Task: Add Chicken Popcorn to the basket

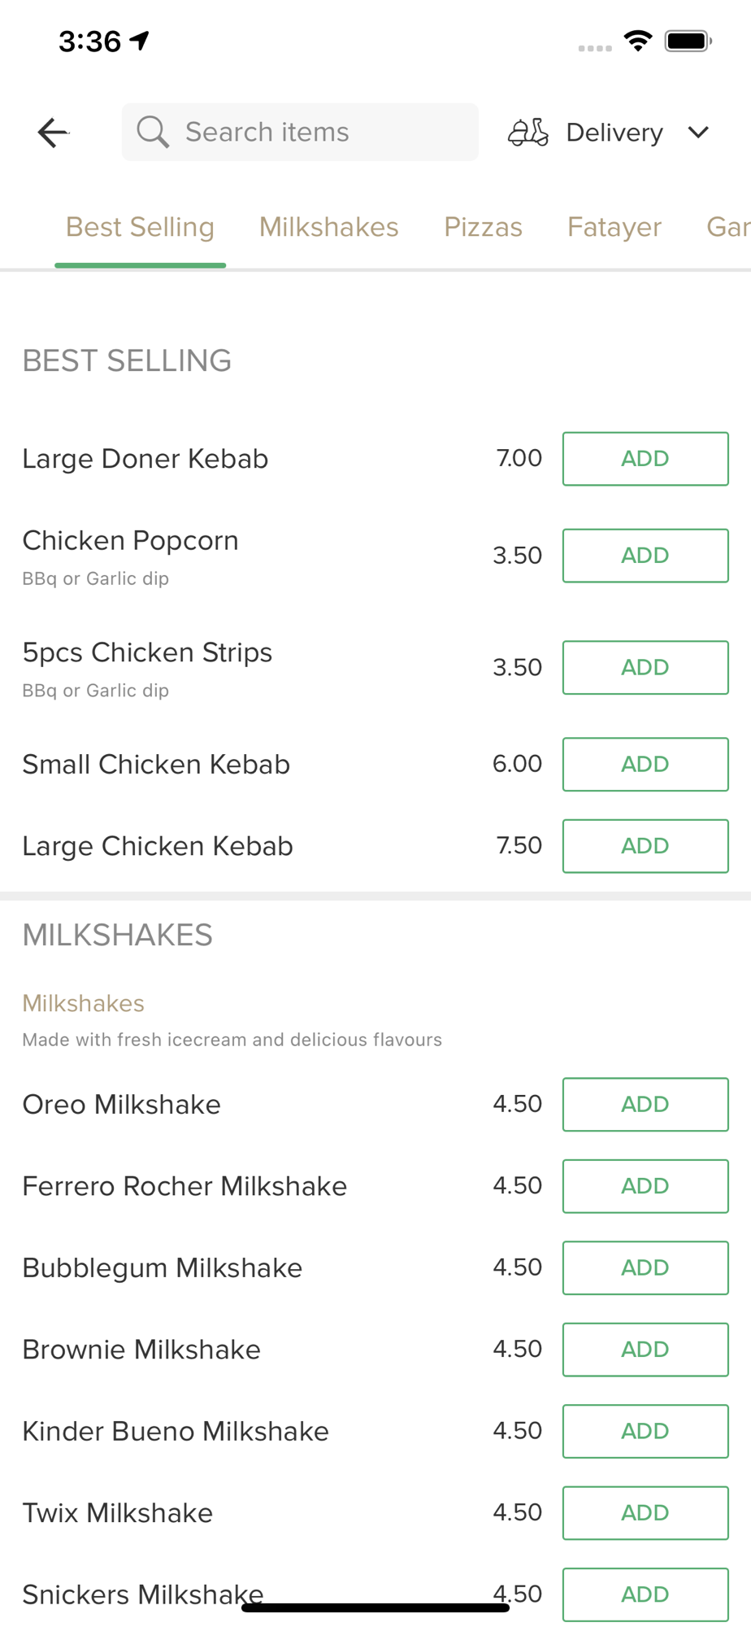Action: (645, 556)
